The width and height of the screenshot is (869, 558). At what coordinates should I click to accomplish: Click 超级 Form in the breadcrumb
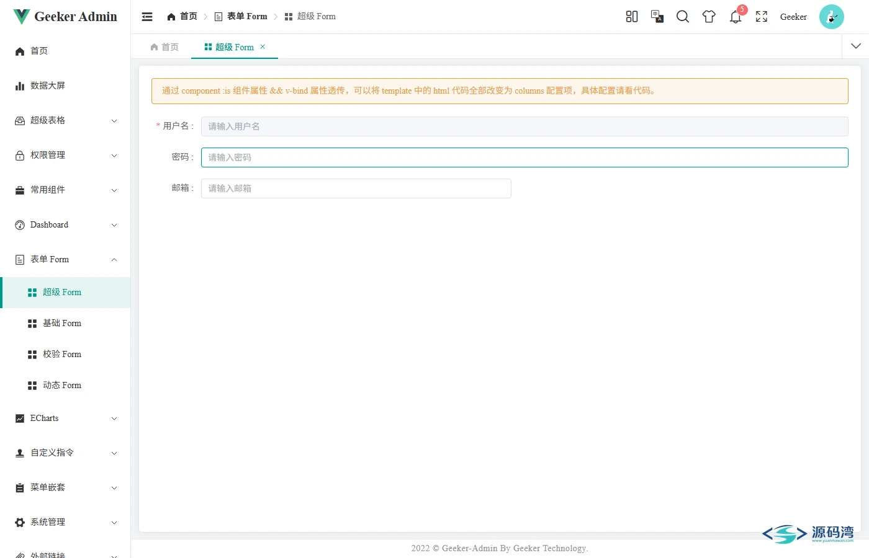[x=310, y=17]
